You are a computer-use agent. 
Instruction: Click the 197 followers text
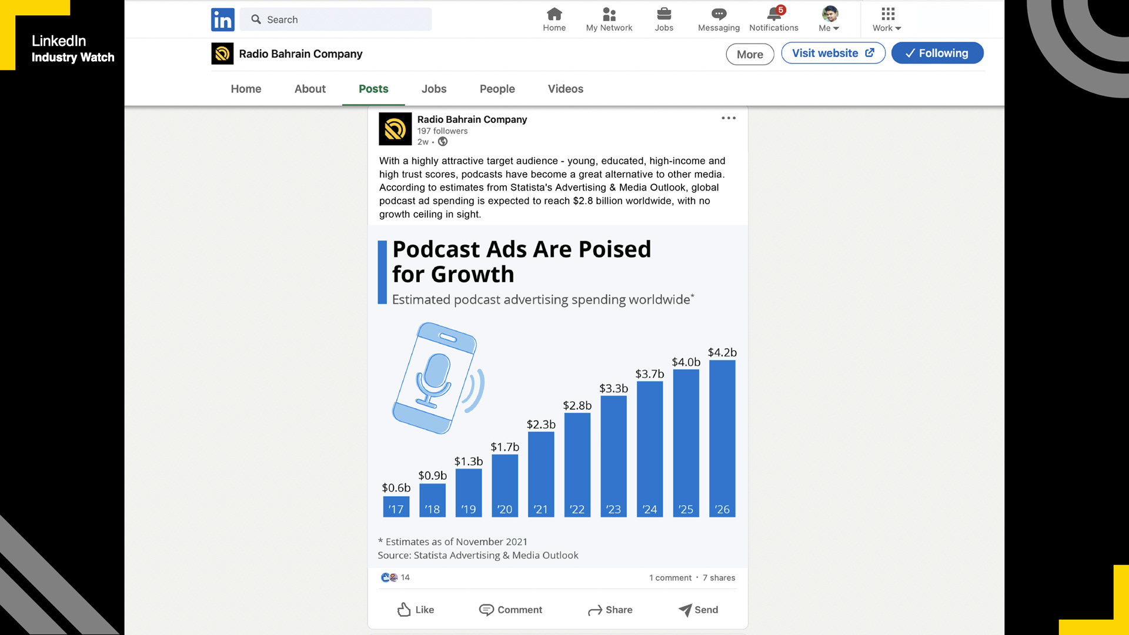tap(442, 131)
